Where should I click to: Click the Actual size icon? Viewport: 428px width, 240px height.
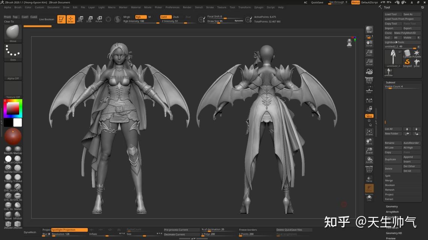369,62
